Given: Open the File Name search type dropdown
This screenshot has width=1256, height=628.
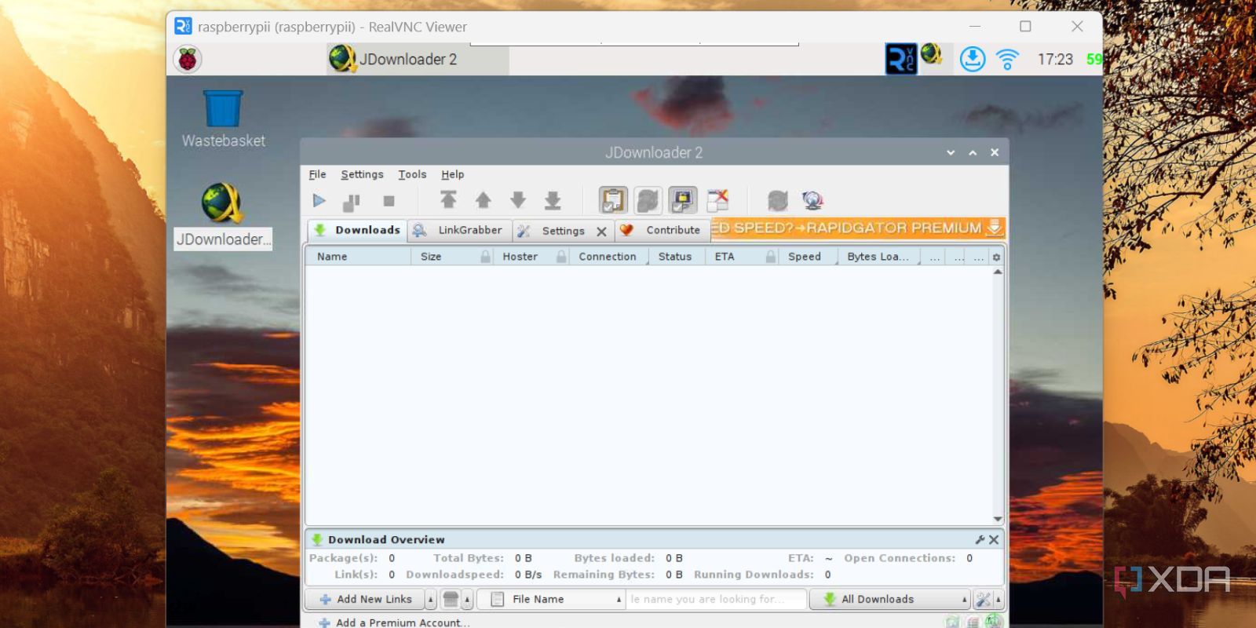Looking at the screenshot, I should pyautogui.click(x=551, y=599).
